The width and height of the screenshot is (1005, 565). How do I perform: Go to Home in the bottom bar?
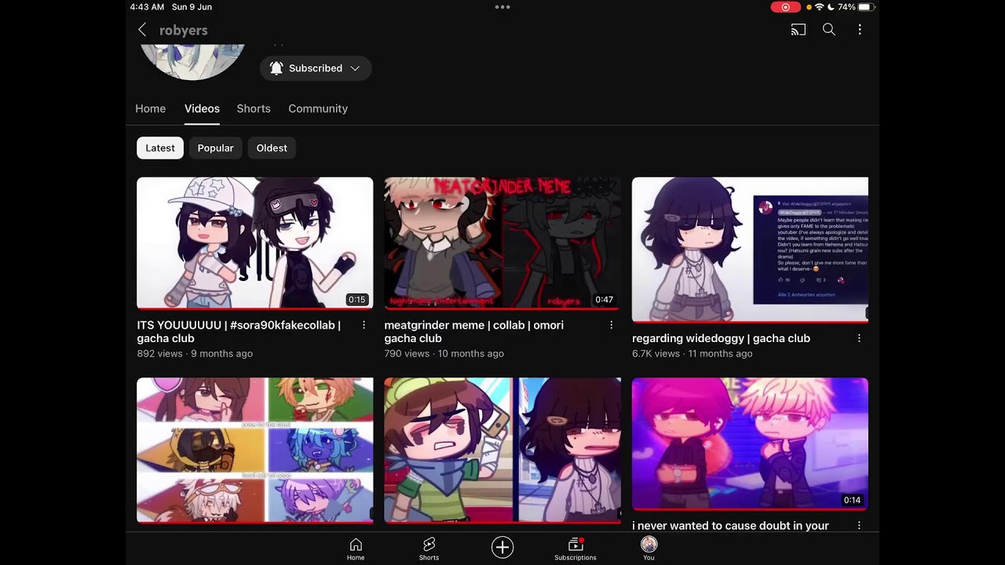356,549
